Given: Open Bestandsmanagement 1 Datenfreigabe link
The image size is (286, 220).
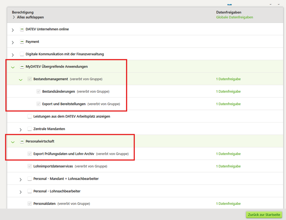Looking at the screenshot, I should tap(228, 79).
